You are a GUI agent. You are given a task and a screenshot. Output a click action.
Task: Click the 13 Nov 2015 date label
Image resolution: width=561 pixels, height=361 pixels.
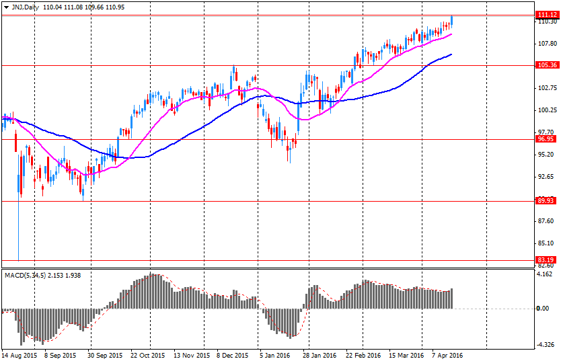[192, 356]
